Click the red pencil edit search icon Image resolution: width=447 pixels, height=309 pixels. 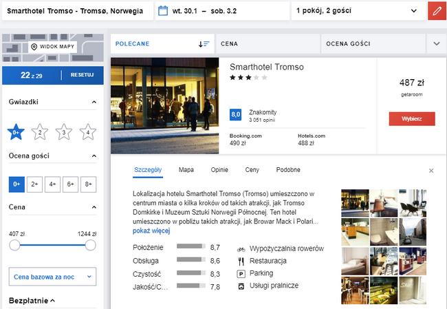[x=437, y=11]
